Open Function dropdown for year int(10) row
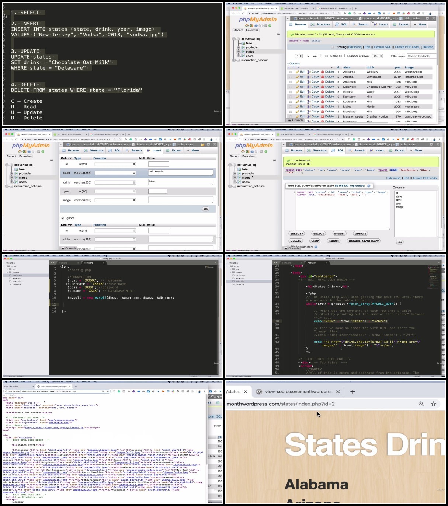This screenshot has height=506, width=448. click(115, 191)
